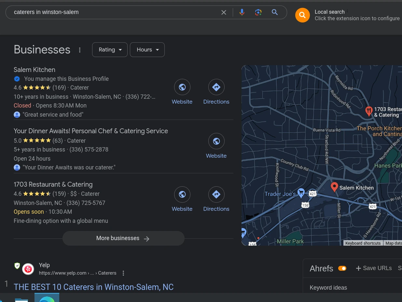Open the Businesses three-dot options menu
The image size is (402, 302).
[80, 50]
